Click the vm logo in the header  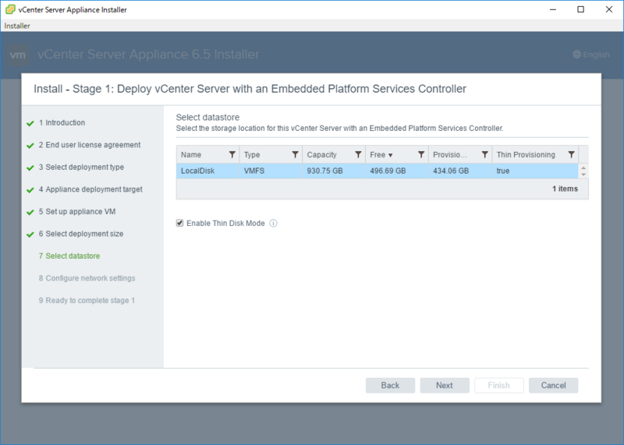pyautogui.click(x=18, y=55)
